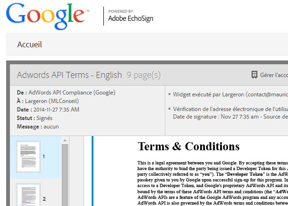Click the 'Adwords API Terms - English' title
Screen dimensions: 288x206
69,75
